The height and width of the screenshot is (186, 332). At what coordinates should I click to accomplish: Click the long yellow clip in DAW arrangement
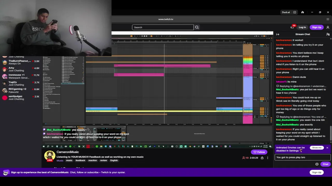[164, 111]
